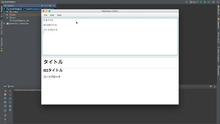The width and height of the screenshot is (220, 124).
Task: Open the Structure tool window tab
Action: pyautogui.click(x=1, y=28)
